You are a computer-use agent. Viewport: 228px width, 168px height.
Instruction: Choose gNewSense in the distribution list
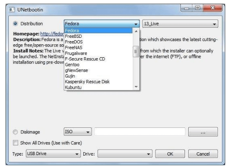click(x=99, y=70)
